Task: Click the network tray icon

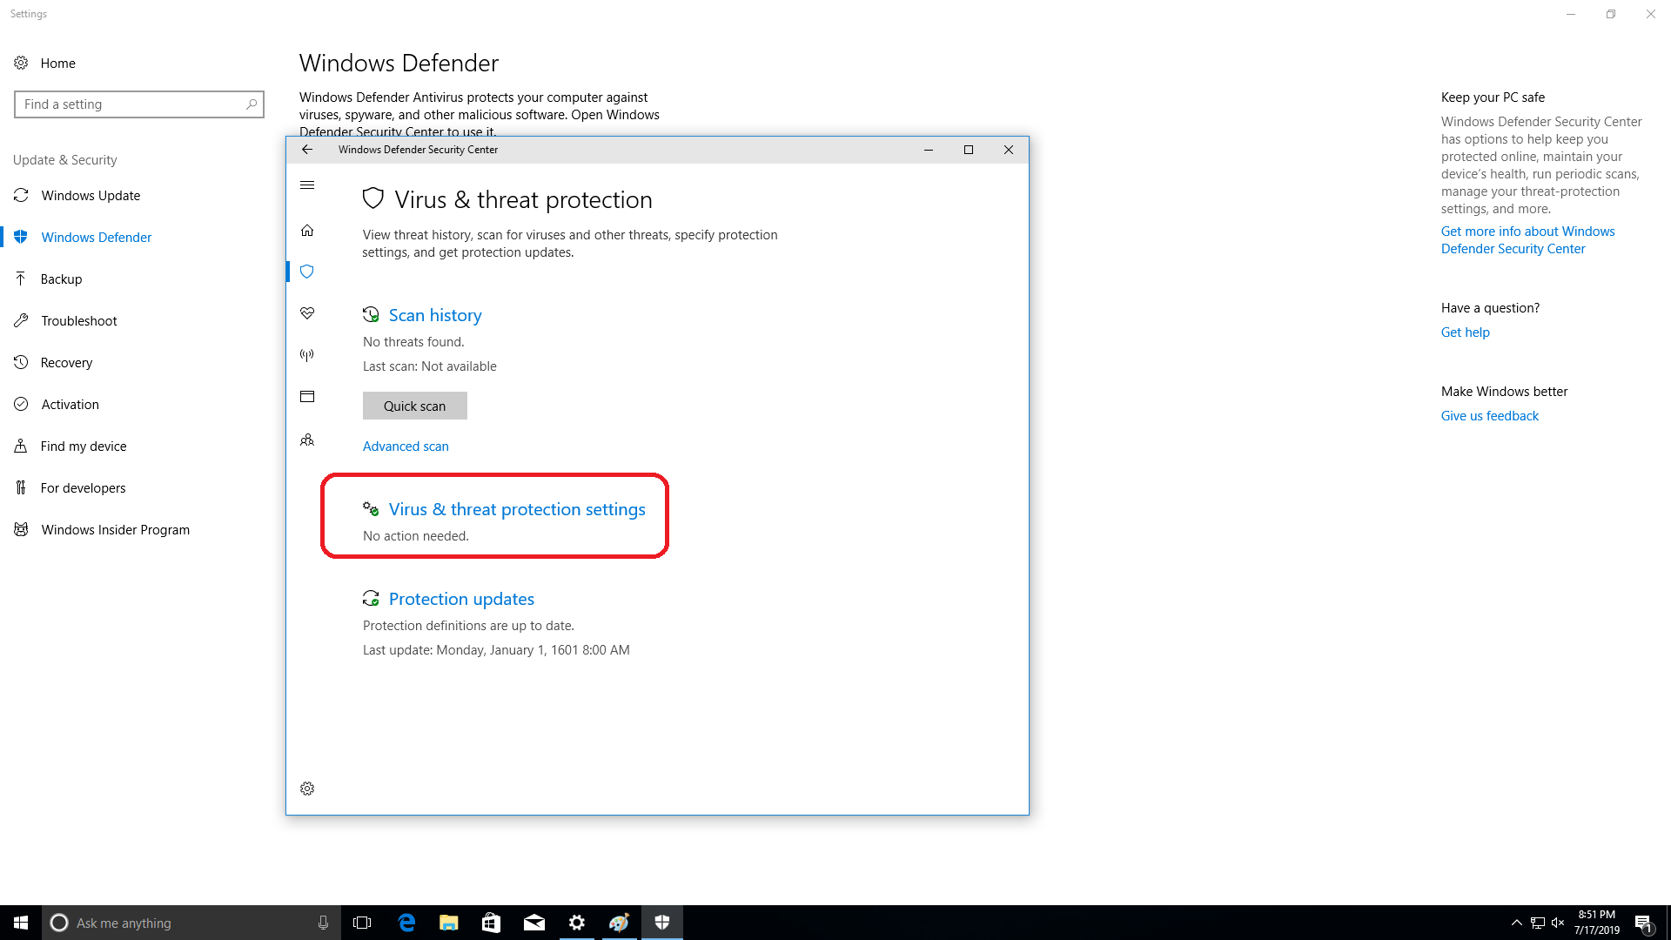Action: pyautogui.click(x=1538, y=923)
